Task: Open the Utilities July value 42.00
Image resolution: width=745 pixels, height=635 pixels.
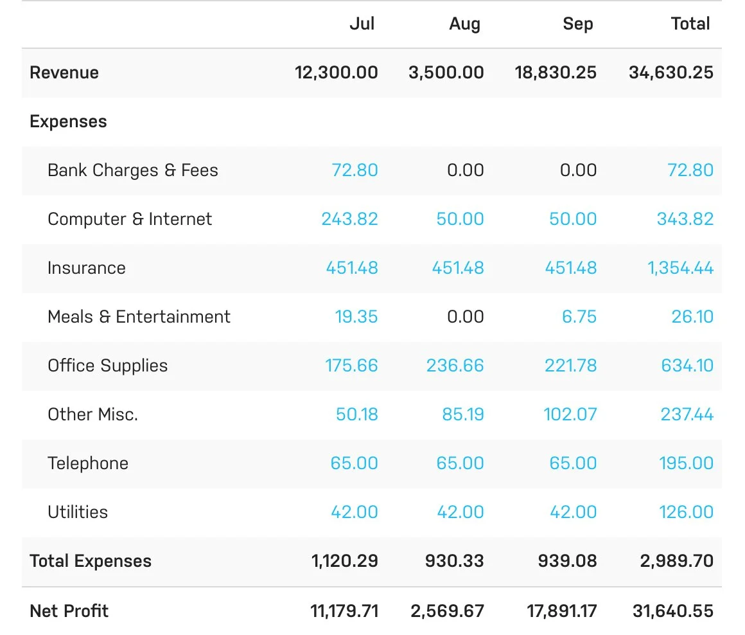Action: tap(355, 512)
